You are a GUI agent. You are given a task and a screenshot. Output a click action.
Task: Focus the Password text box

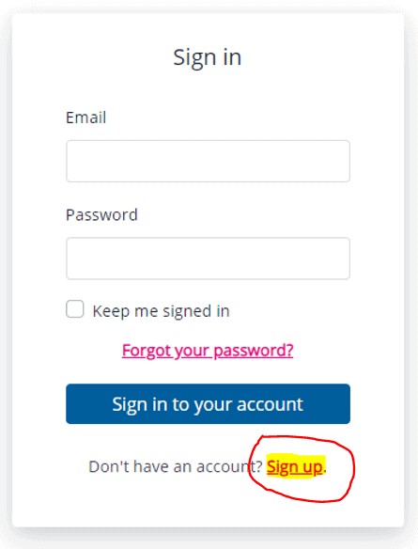tap(208, 259)
